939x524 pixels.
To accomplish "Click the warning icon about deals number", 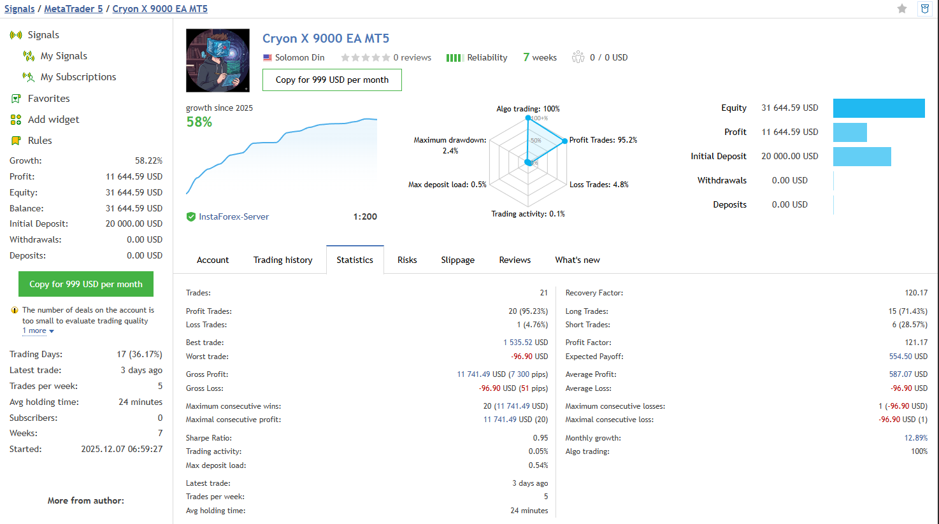I will pyautogui.click(x=15, y=311).
